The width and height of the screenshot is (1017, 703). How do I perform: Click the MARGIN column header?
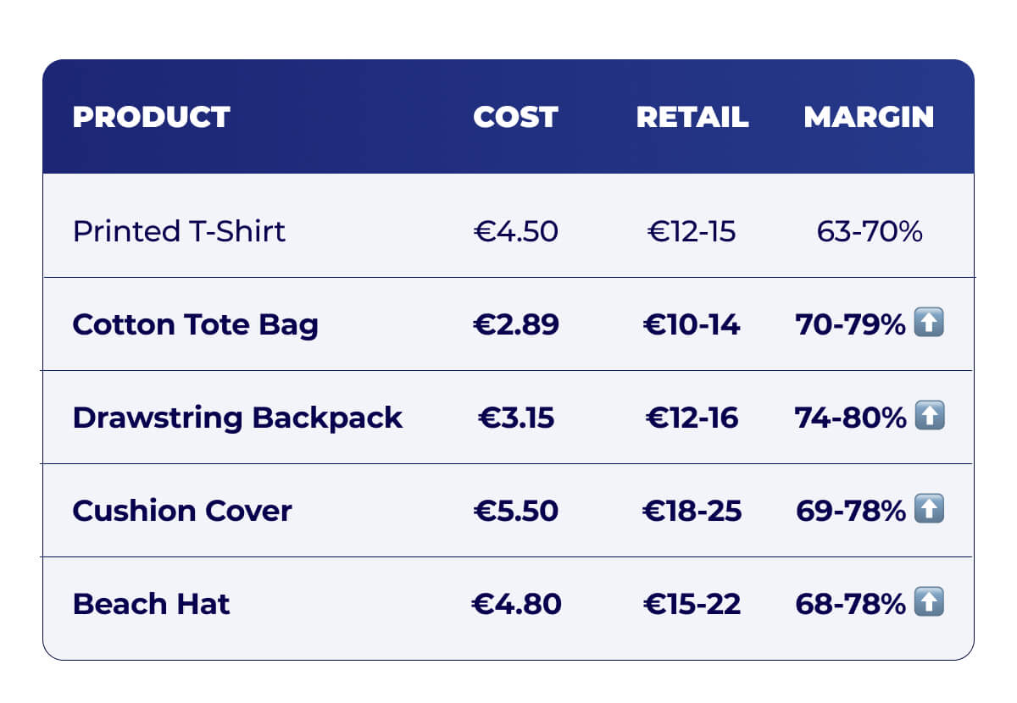coord(869,117)
